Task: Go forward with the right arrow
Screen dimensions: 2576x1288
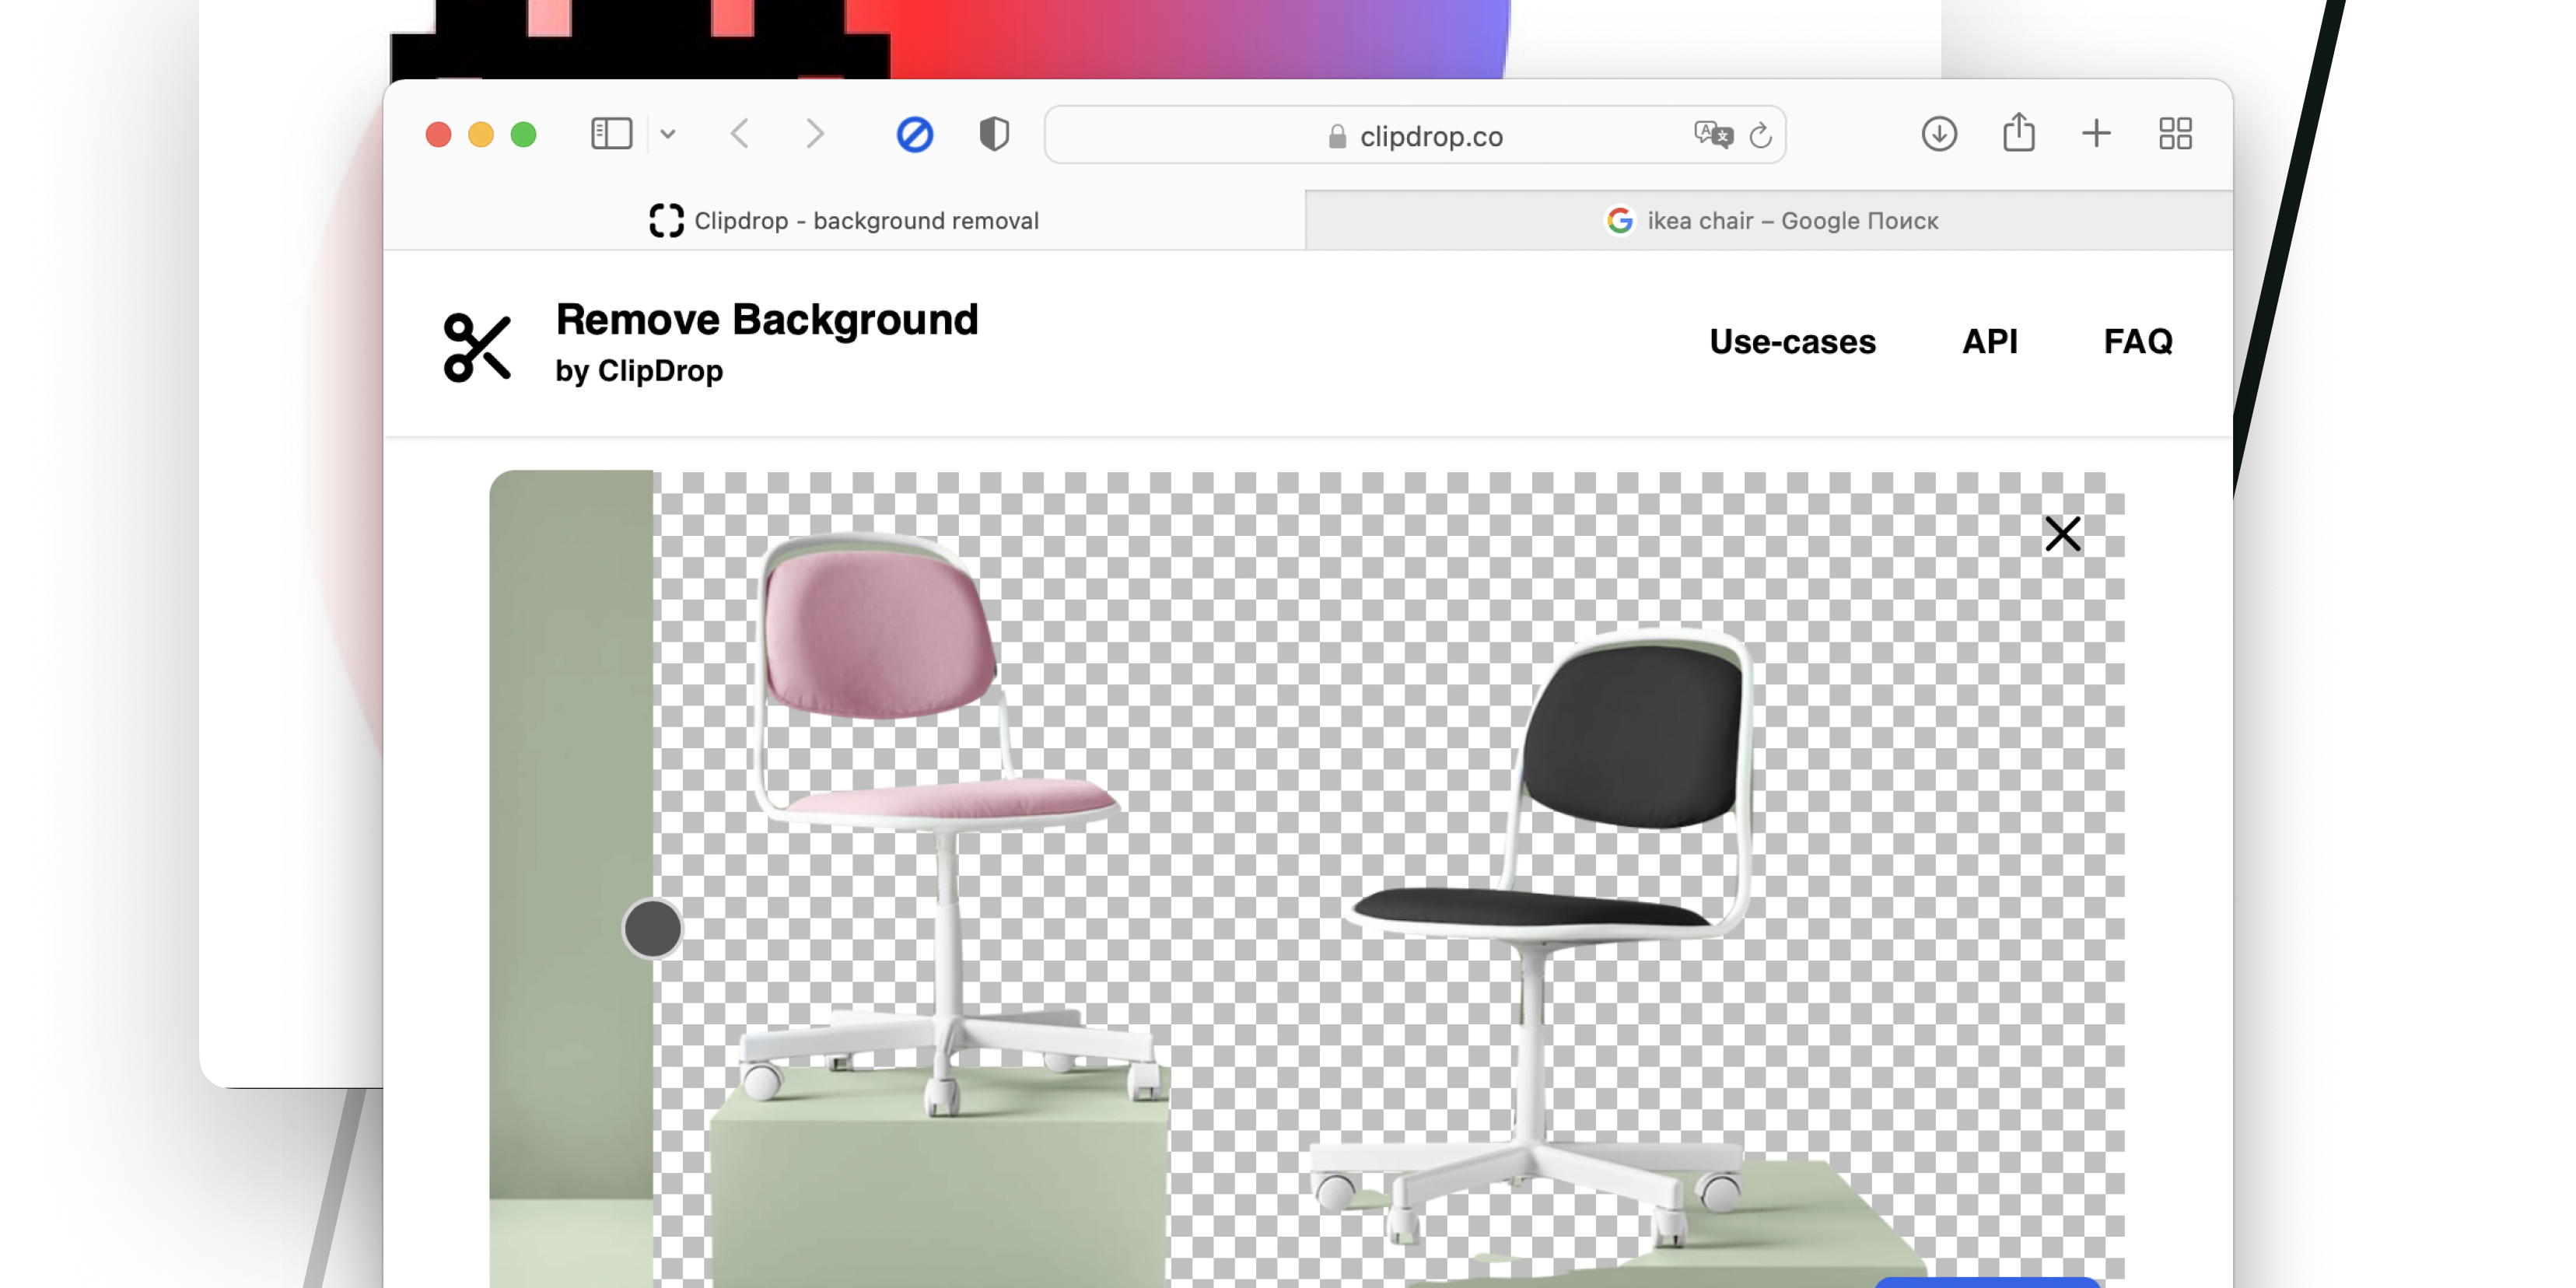Action: point(815,134)
